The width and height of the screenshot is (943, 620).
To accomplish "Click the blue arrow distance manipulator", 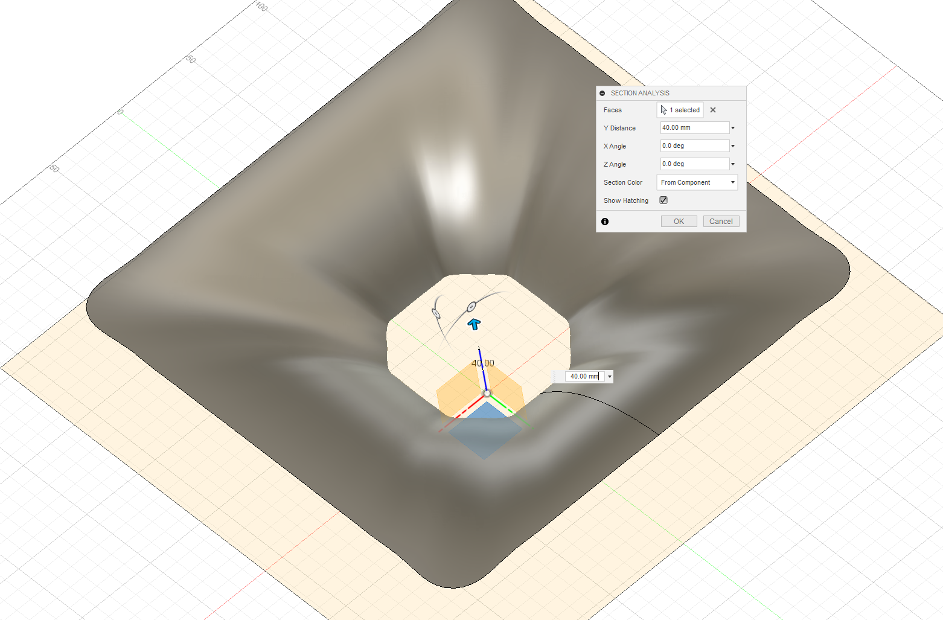I will [x=474, y=324].
